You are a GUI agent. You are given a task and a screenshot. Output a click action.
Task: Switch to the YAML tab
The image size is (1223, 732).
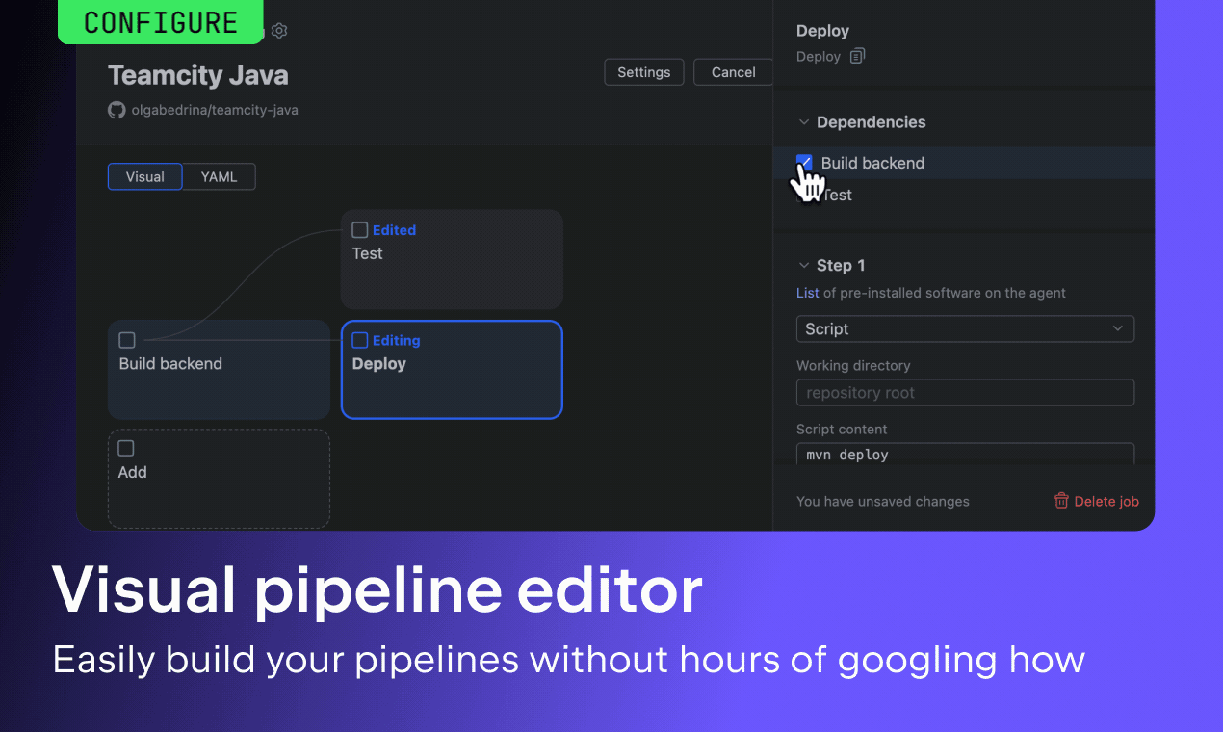coord(219,176)
